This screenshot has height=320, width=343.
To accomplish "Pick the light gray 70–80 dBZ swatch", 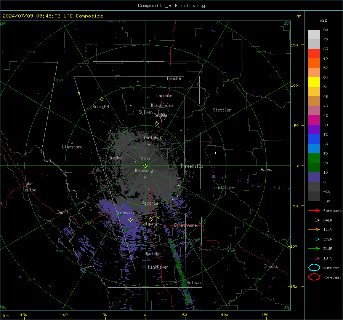I will tap(314, 34).
